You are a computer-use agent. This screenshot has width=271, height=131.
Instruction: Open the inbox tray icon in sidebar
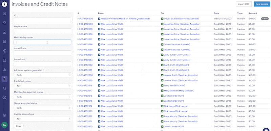(x=4, y=23)
